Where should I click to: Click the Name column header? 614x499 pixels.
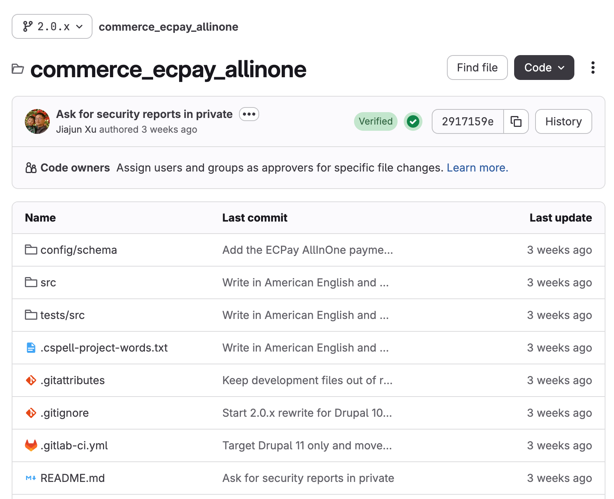[40, 218]
